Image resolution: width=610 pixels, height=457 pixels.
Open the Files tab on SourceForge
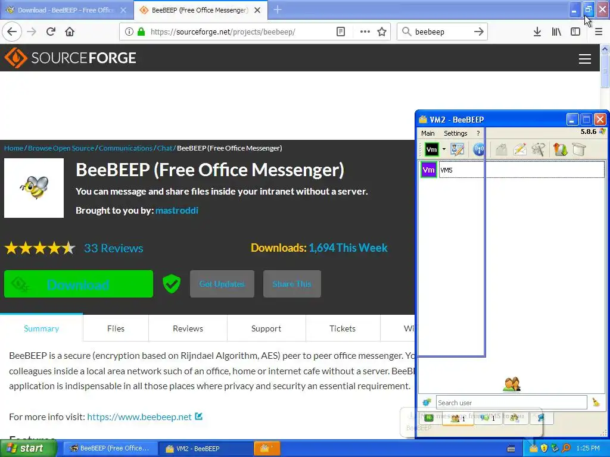[116, 328]
